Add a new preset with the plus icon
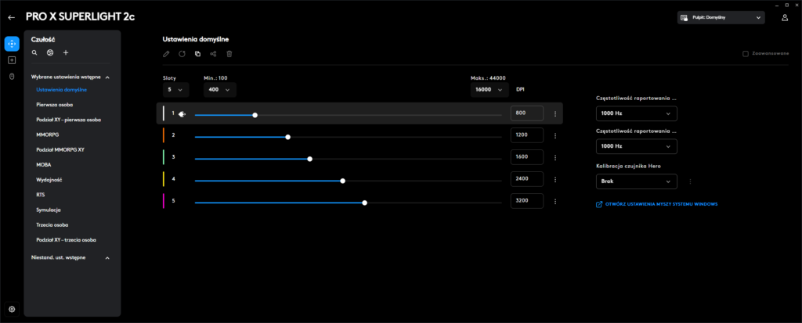 tap(66, 53)
